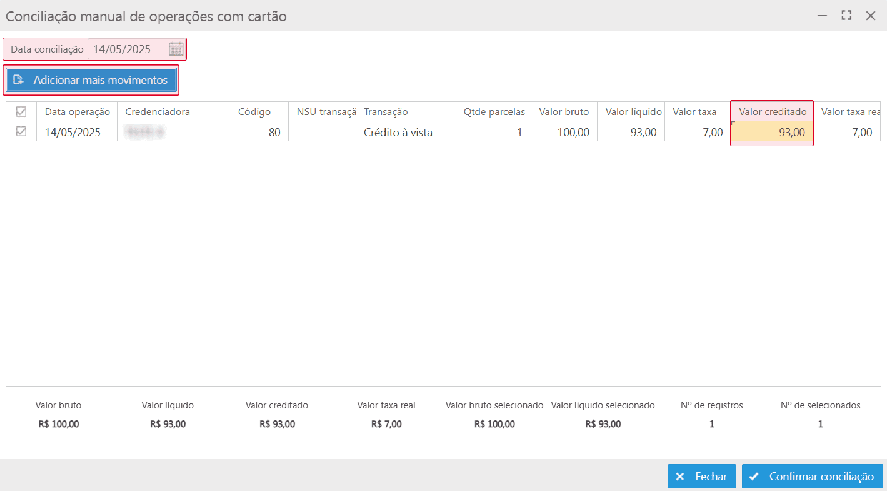The height and width of the screenshot is (491, 887).
Task: Click the Valor creditado column header
Action: (x=773, y=112)
